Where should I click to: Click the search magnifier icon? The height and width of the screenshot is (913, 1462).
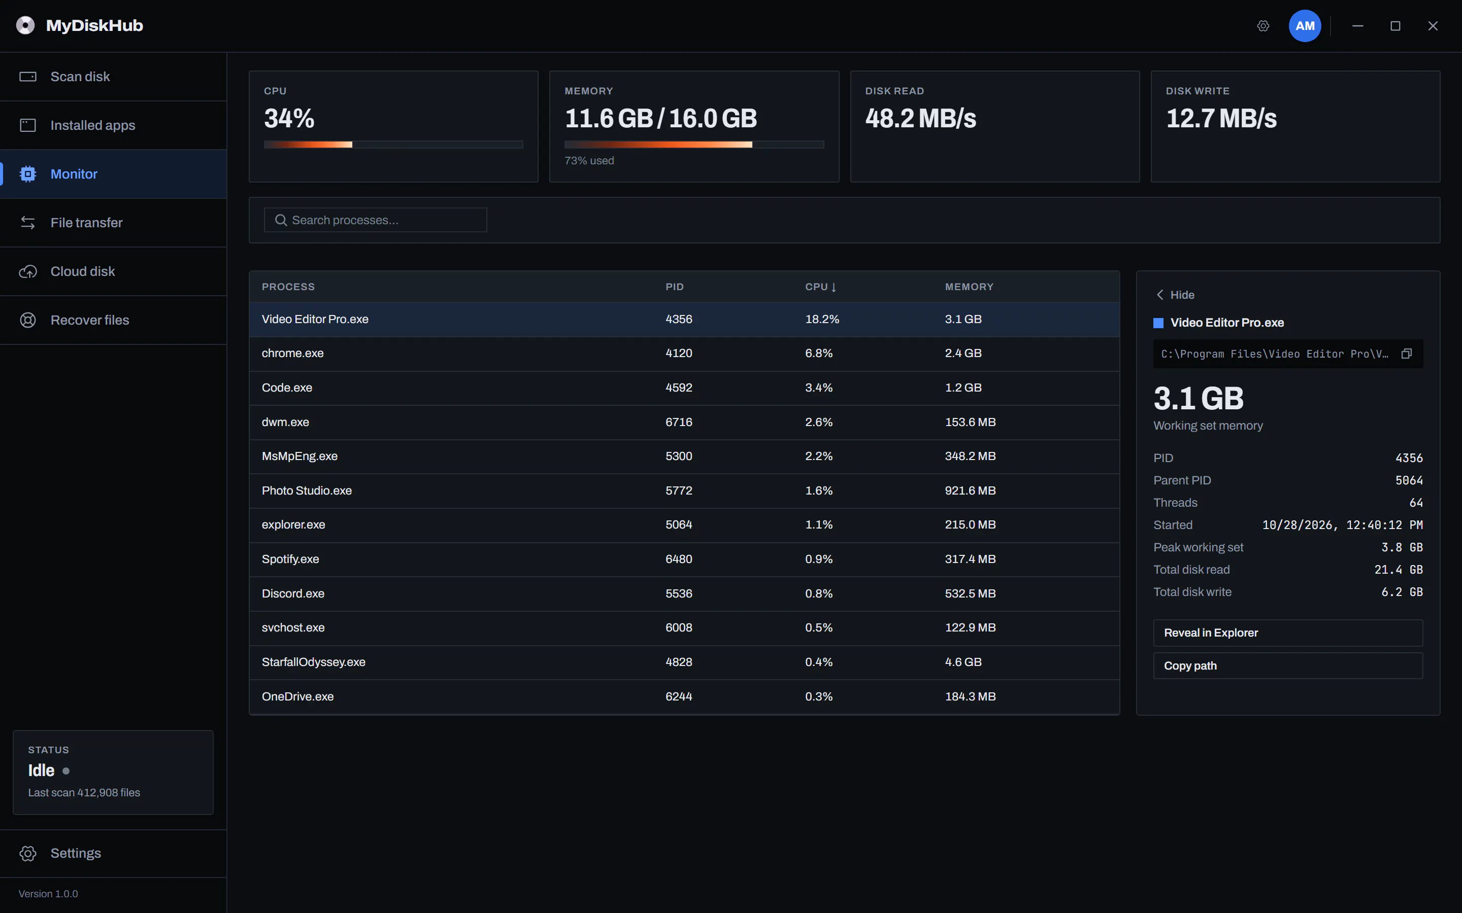point(281,221)
